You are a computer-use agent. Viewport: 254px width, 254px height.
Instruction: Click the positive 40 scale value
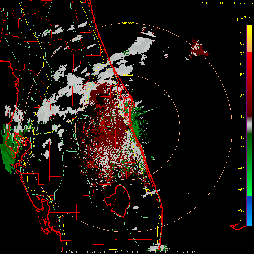click(242, 85)
